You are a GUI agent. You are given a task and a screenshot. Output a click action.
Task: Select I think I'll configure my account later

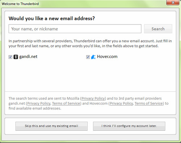click(129, 126)
